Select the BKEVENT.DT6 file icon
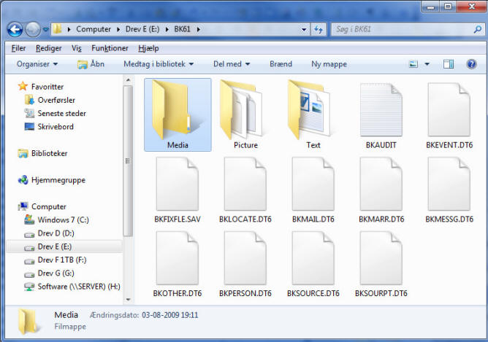 [449, 110]
